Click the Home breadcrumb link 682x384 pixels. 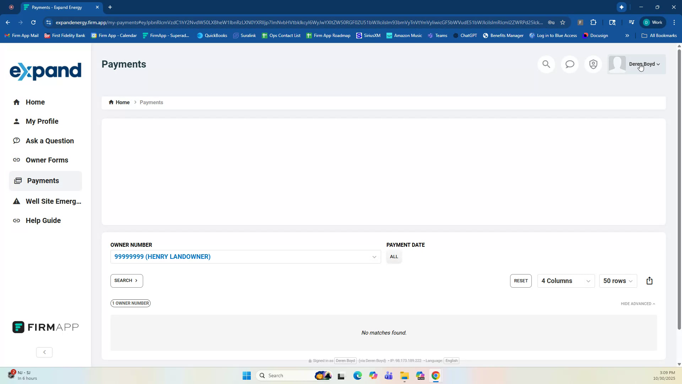pyautogui.click(x=123, y=102)
